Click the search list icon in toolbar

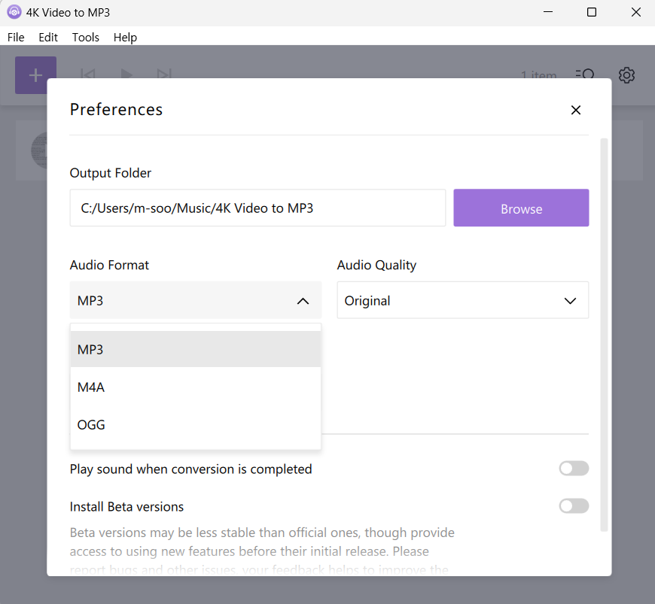(x=585, y=74)
